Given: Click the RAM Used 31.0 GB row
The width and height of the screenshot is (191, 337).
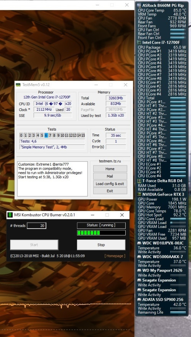Looking at the screenshot, I should (162, 185).
